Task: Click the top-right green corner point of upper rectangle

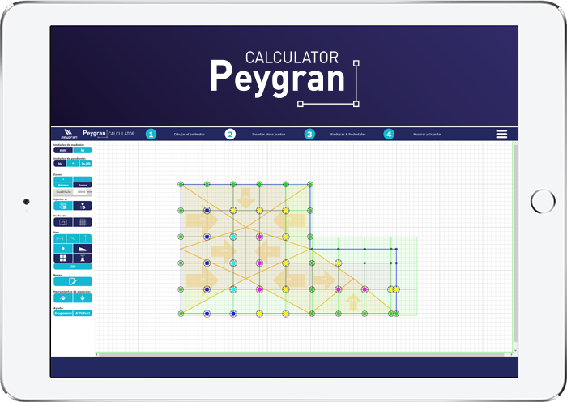Action: pyautogui.click(x=310, y=184)
